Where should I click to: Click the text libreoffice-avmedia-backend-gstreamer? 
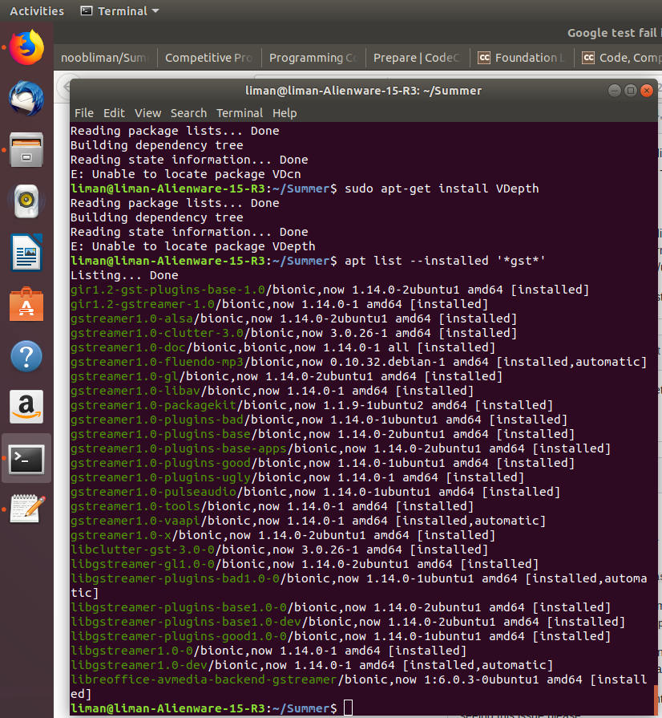coord(204,679)
